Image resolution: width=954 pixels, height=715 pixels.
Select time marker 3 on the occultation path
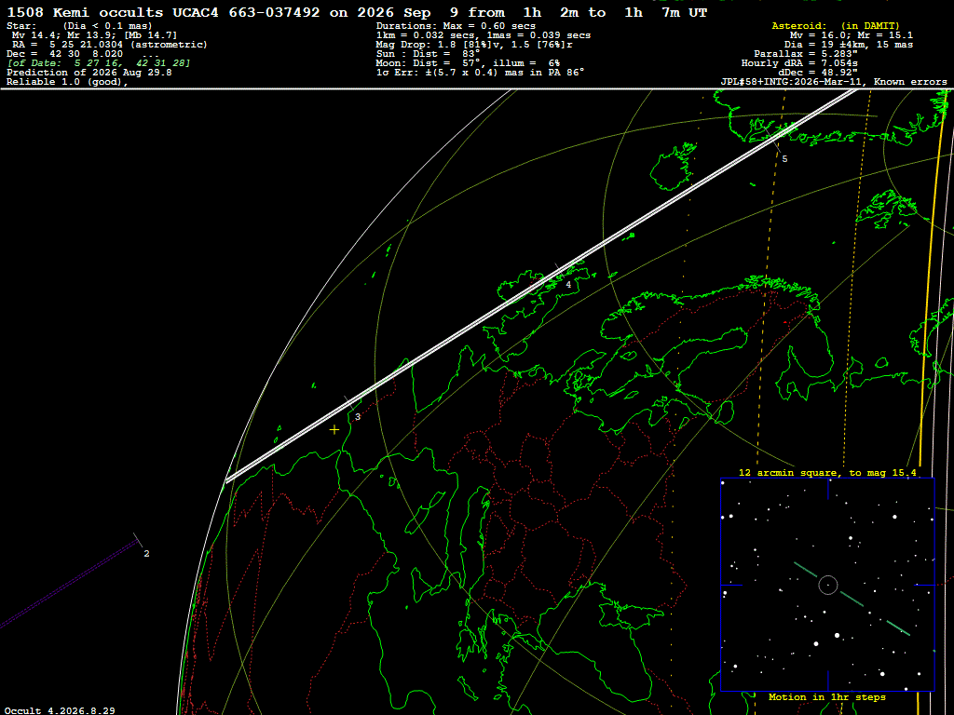[x=358, y=416]
